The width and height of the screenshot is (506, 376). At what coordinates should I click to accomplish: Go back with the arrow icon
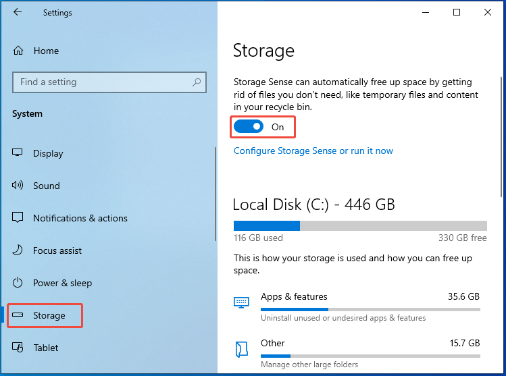tap(18, 12)
